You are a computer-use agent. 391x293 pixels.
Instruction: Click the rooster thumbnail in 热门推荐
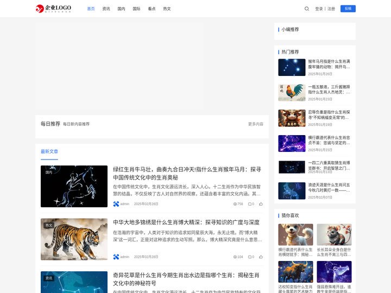[x=292, y=93]
